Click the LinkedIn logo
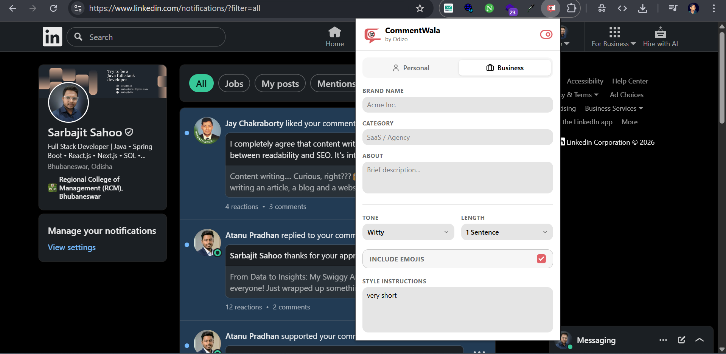Viewport: 726px width, 354px height. point(52,36)
